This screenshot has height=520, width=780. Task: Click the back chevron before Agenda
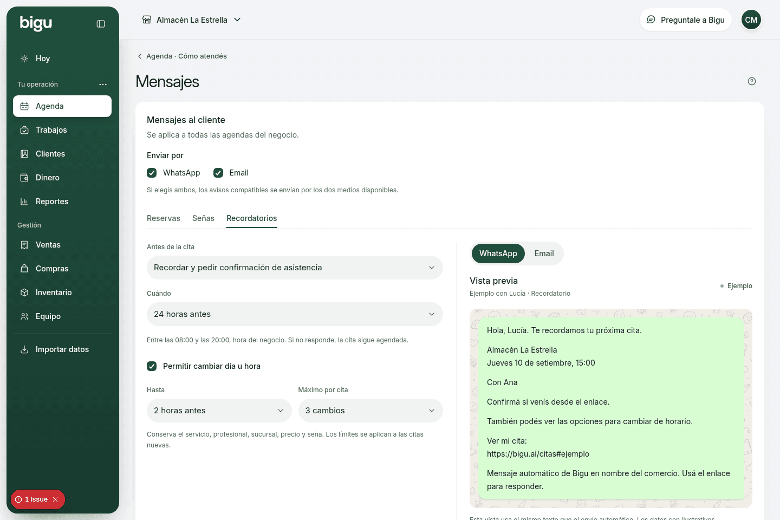coord(140,56)
